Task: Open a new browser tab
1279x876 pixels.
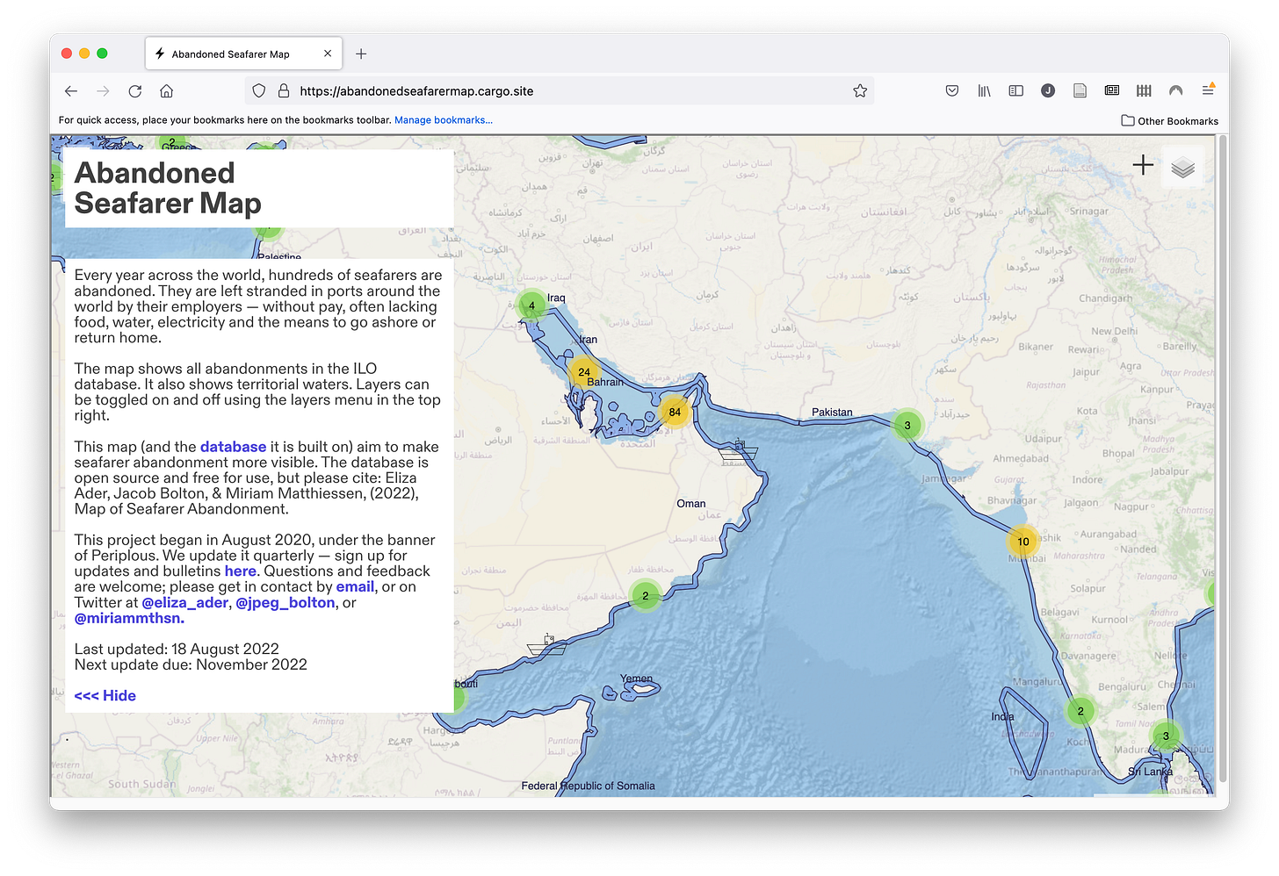Action: point(361,54)
